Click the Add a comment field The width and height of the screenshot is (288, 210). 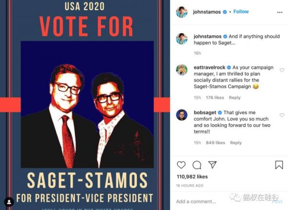point(216,201)
